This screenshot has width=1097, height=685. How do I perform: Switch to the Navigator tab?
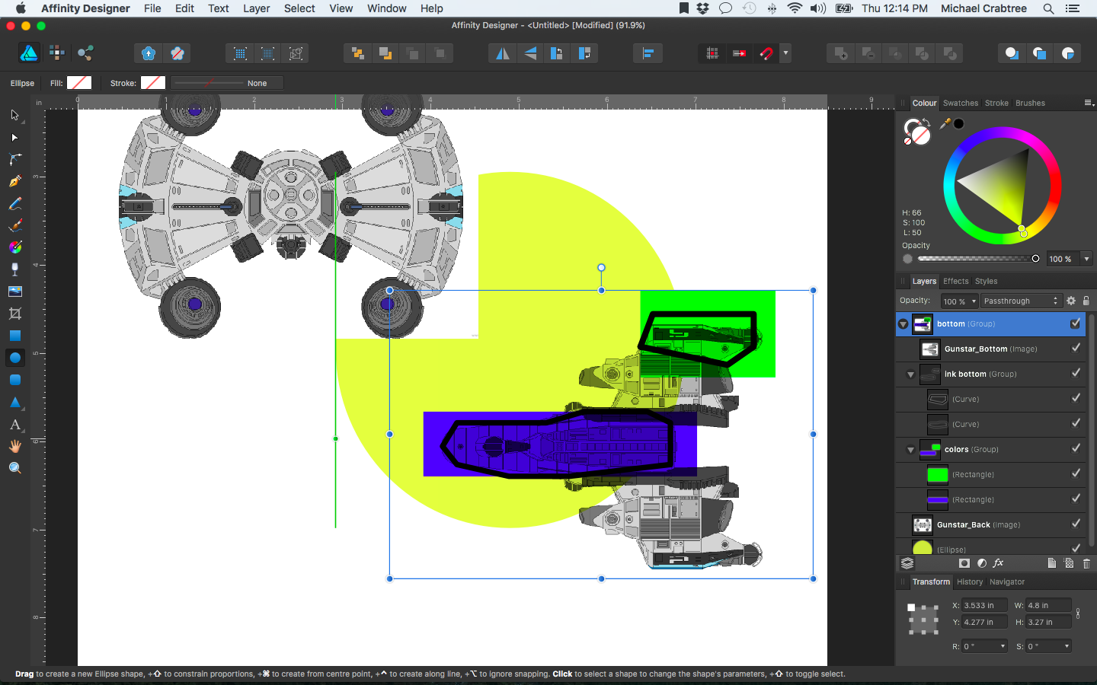pyautogui.click(x=1007, y=581)
